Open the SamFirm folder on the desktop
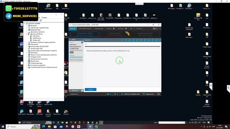 point(66,6)
